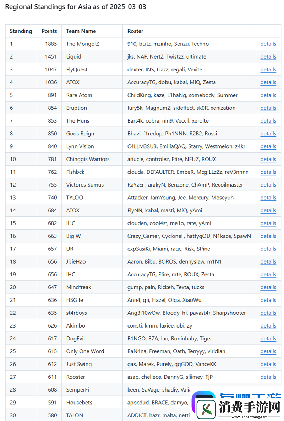Click the Standing column header
The width and height of the screenshot is (284, 421).
click(21, 31)
